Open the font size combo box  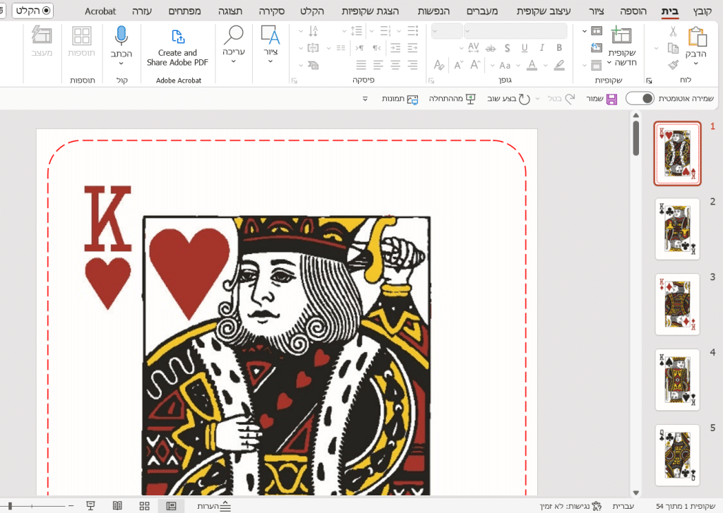(x=447, y=31)
